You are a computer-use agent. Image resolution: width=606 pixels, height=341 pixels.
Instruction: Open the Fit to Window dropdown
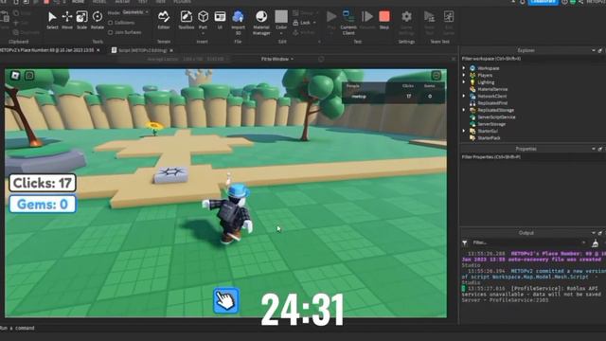pyautogui.click(x=277, y=59)
